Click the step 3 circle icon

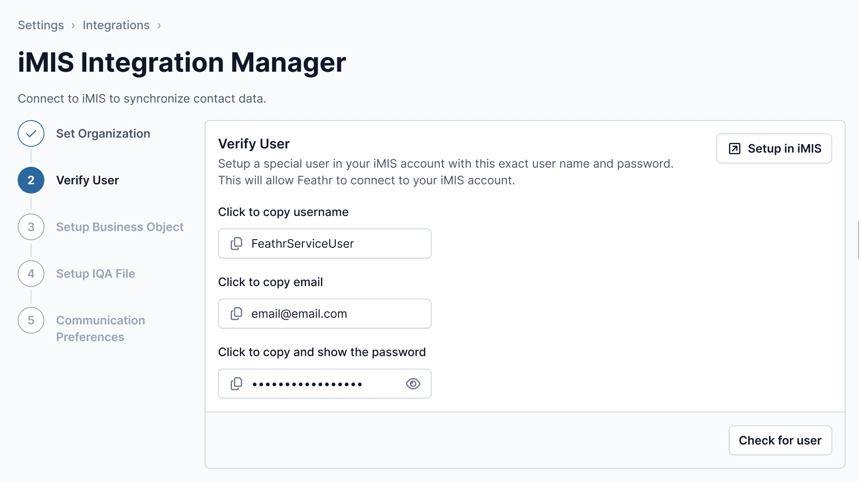click(x=31, y=227)
